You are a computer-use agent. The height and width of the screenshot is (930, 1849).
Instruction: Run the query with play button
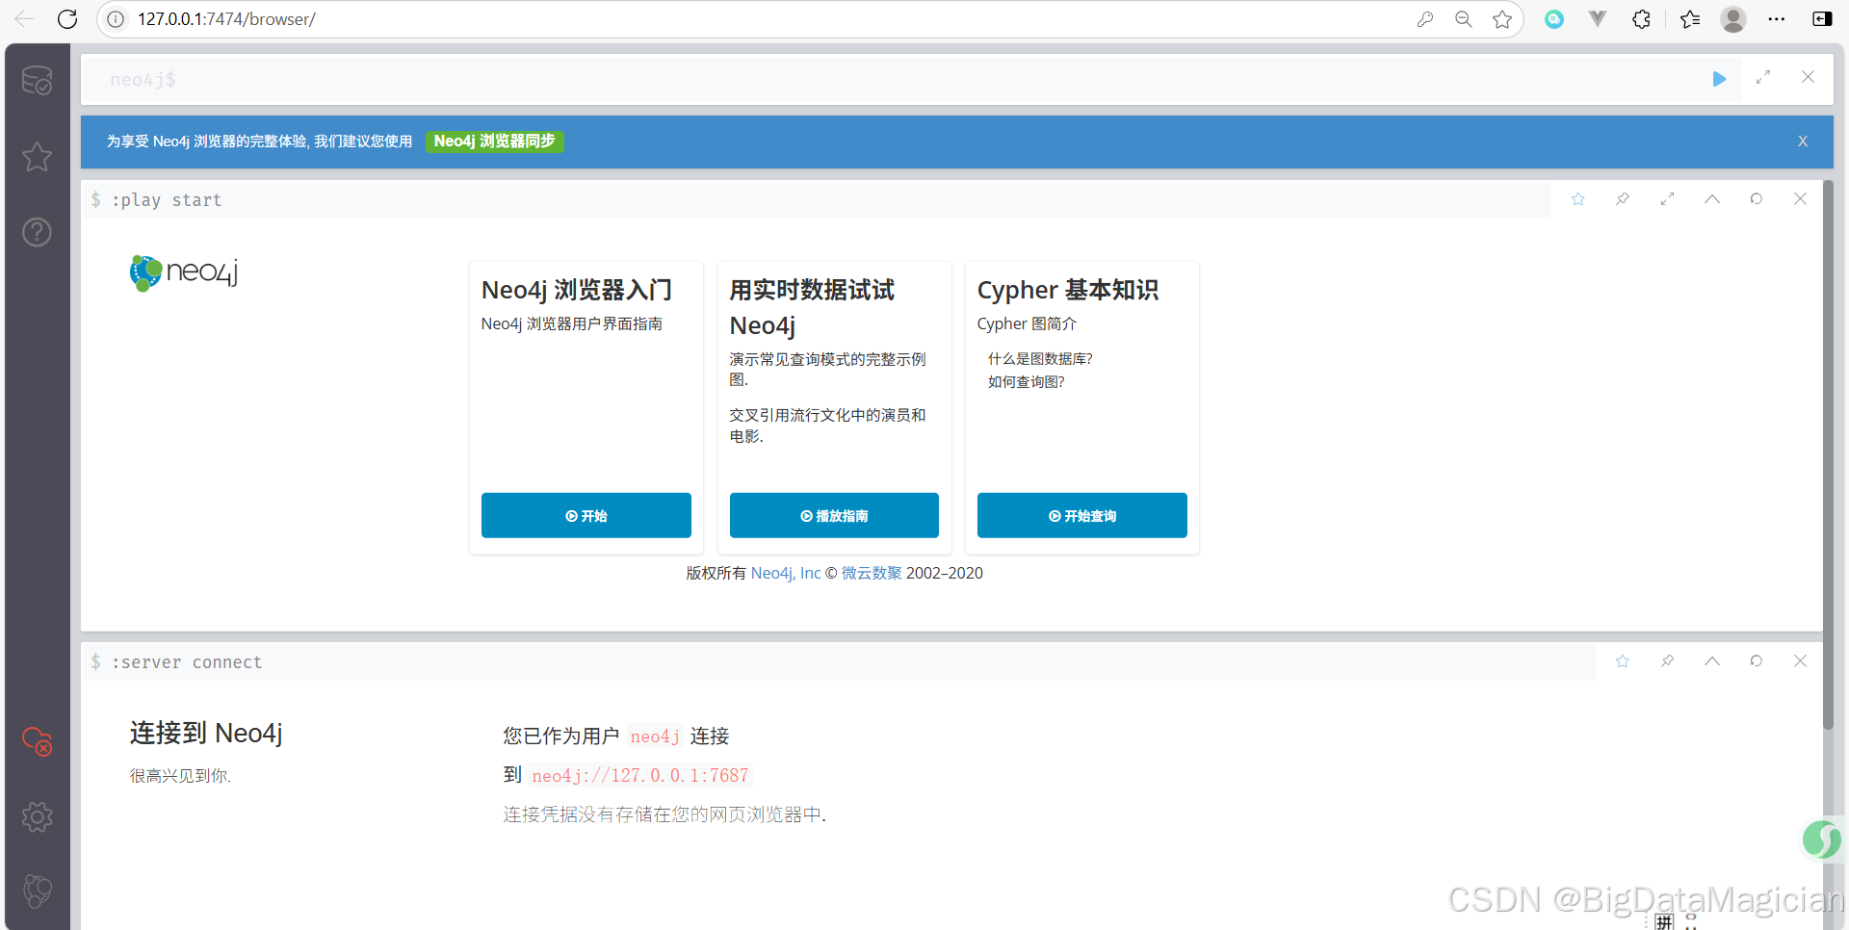click(x=1719, y=79)
